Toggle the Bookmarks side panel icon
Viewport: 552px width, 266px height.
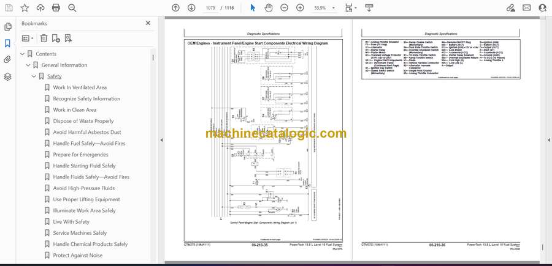click(8, 43)
